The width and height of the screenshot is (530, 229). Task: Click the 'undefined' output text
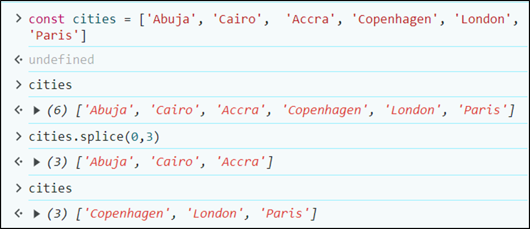tap(61, 59)
